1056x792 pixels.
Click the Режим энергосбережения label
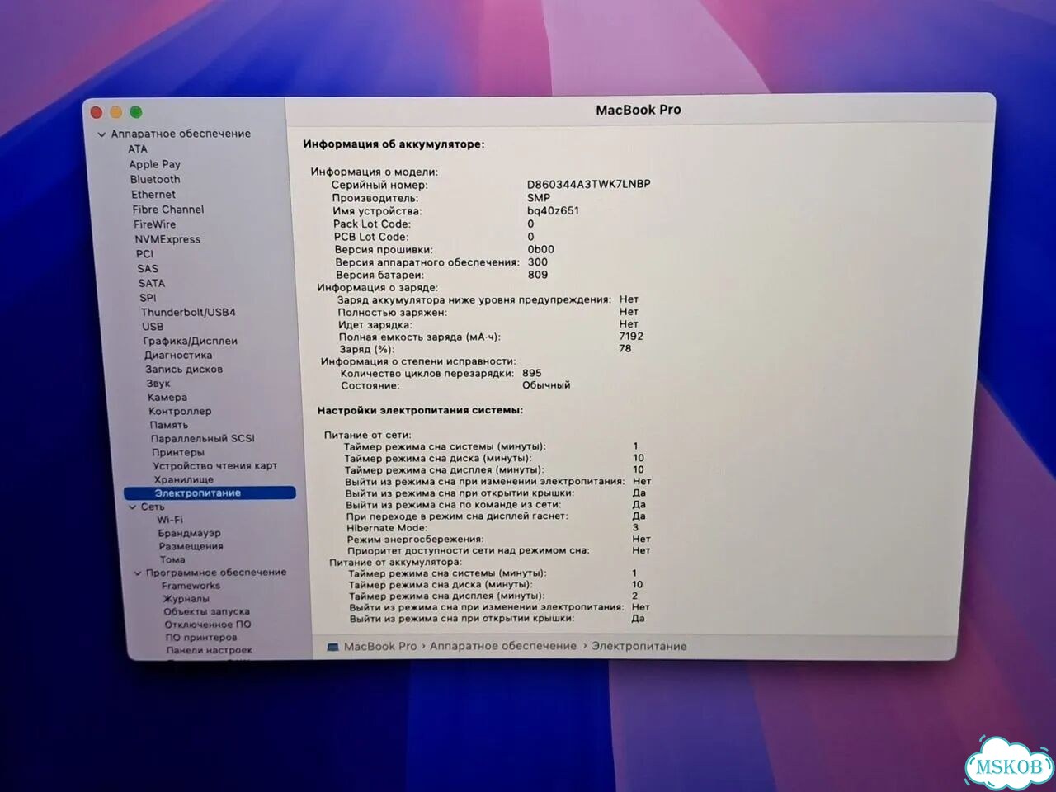click(415, 540)
